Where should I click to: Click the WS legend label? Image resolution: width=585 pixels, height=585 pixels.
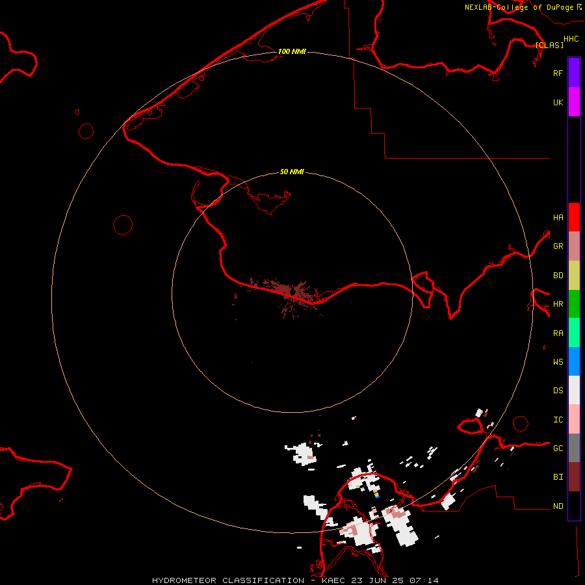558,362
